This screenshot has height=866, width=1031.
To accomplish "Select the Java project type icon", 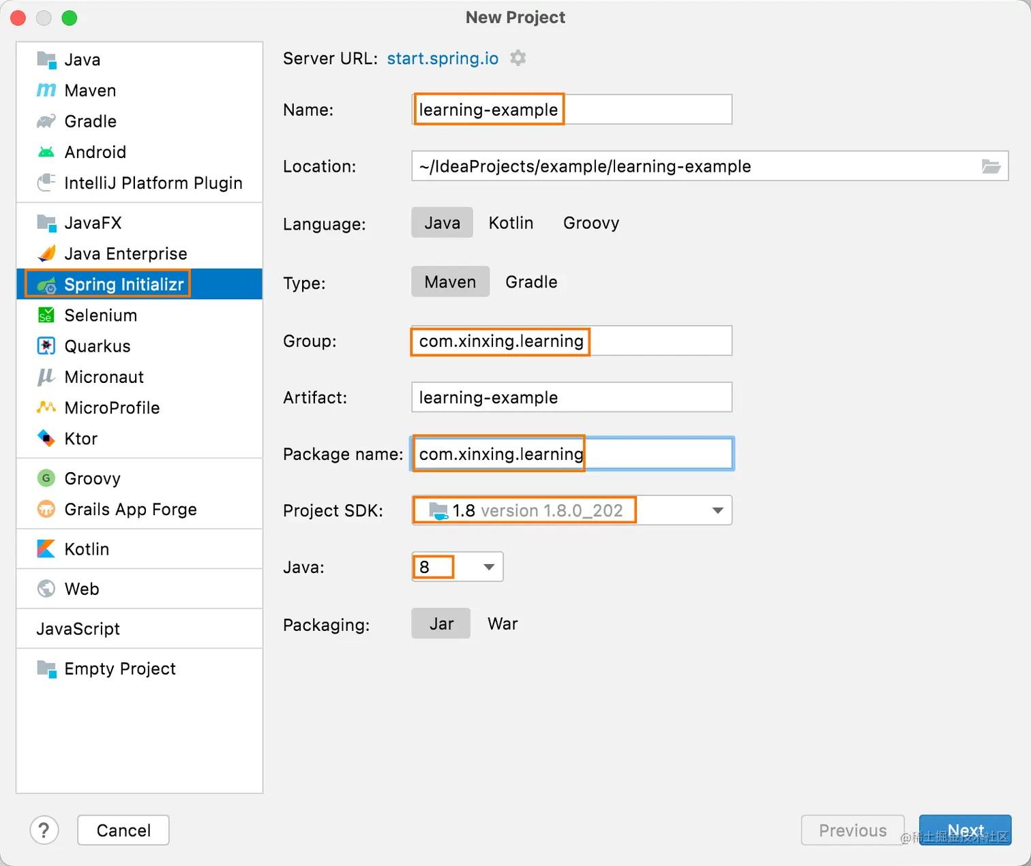I will pyautogui.click(x=46, y=60).
